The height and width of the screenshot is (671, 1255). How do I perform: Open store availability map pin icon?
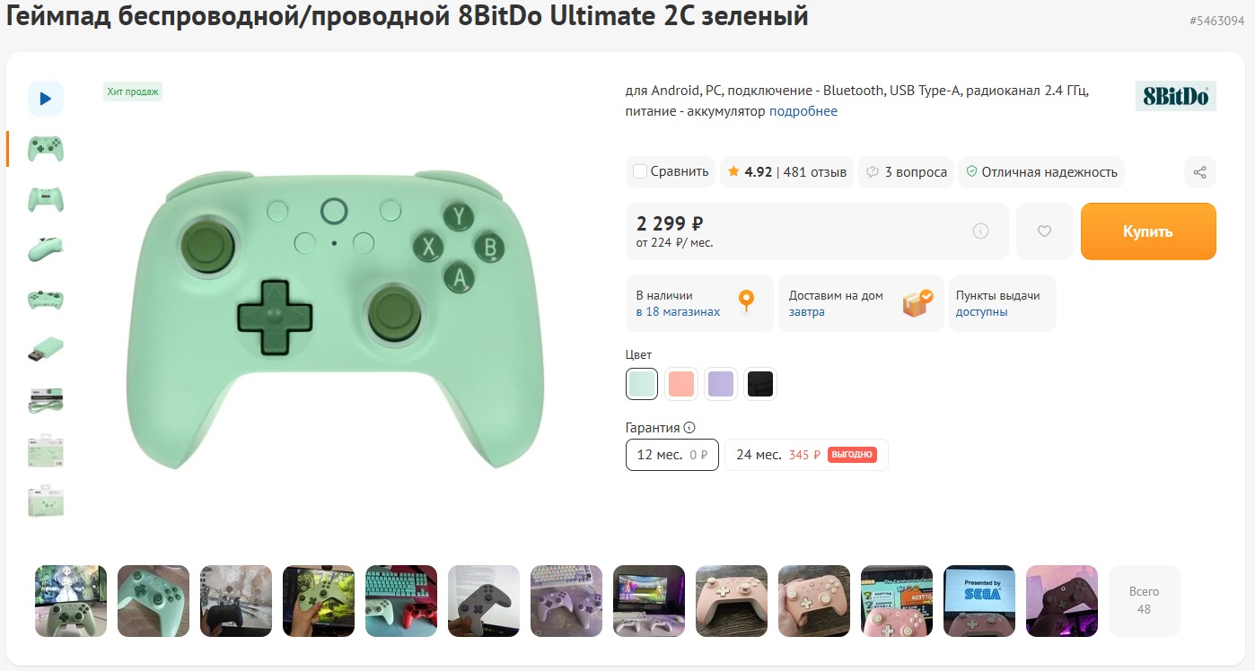pyautogui.click(x=746, y=302)
